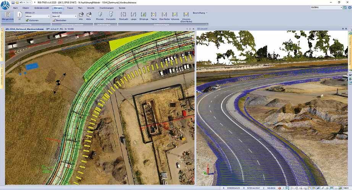Image resolution: width=352 pixels, height=190 pixels.
Task: Click the Alle settlement range icon
Action: [x=81, y=16]
